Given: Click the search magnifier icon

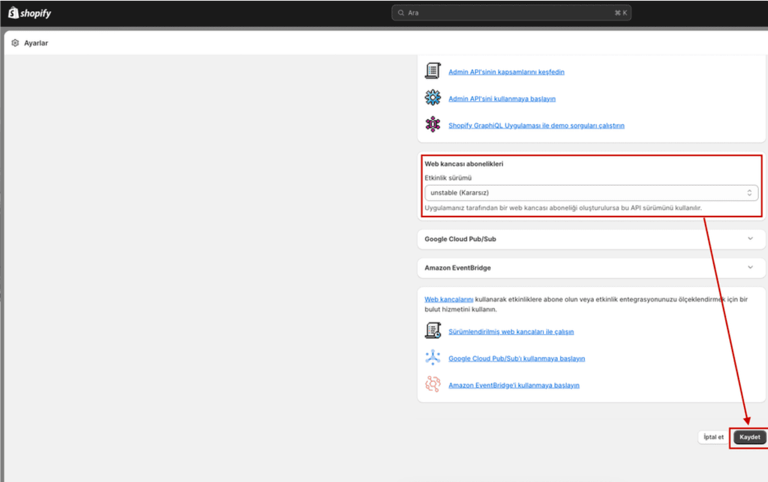Looking at the screenshot, I should [401, 13].
